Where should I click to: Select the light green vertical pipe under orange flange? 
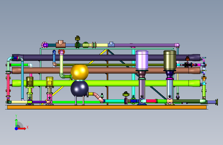61,64
